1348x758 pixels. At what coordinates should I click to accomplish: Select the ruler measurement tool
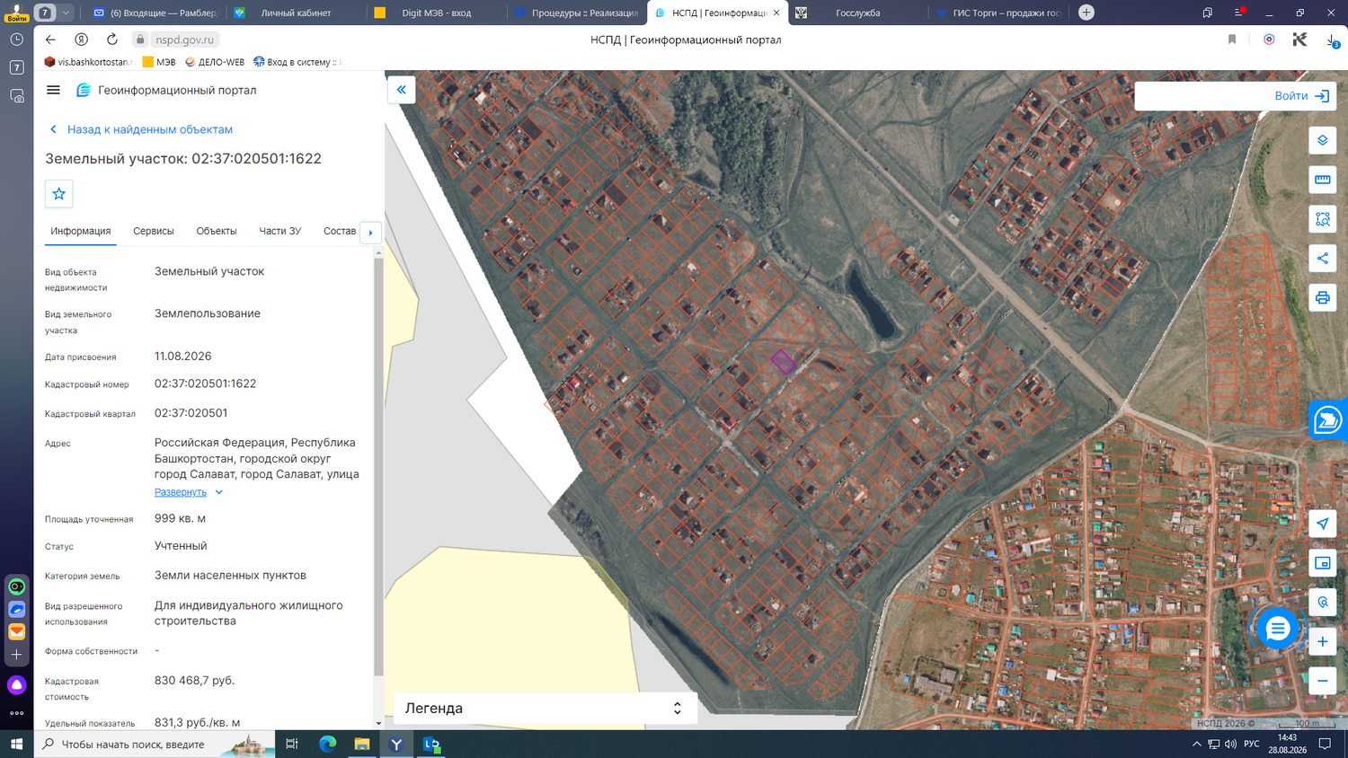[1323, 180]
